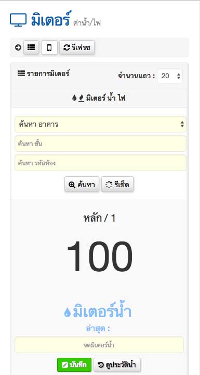200x375 pixels.
Task: Click the large room number 100
Action: (100, 257)
